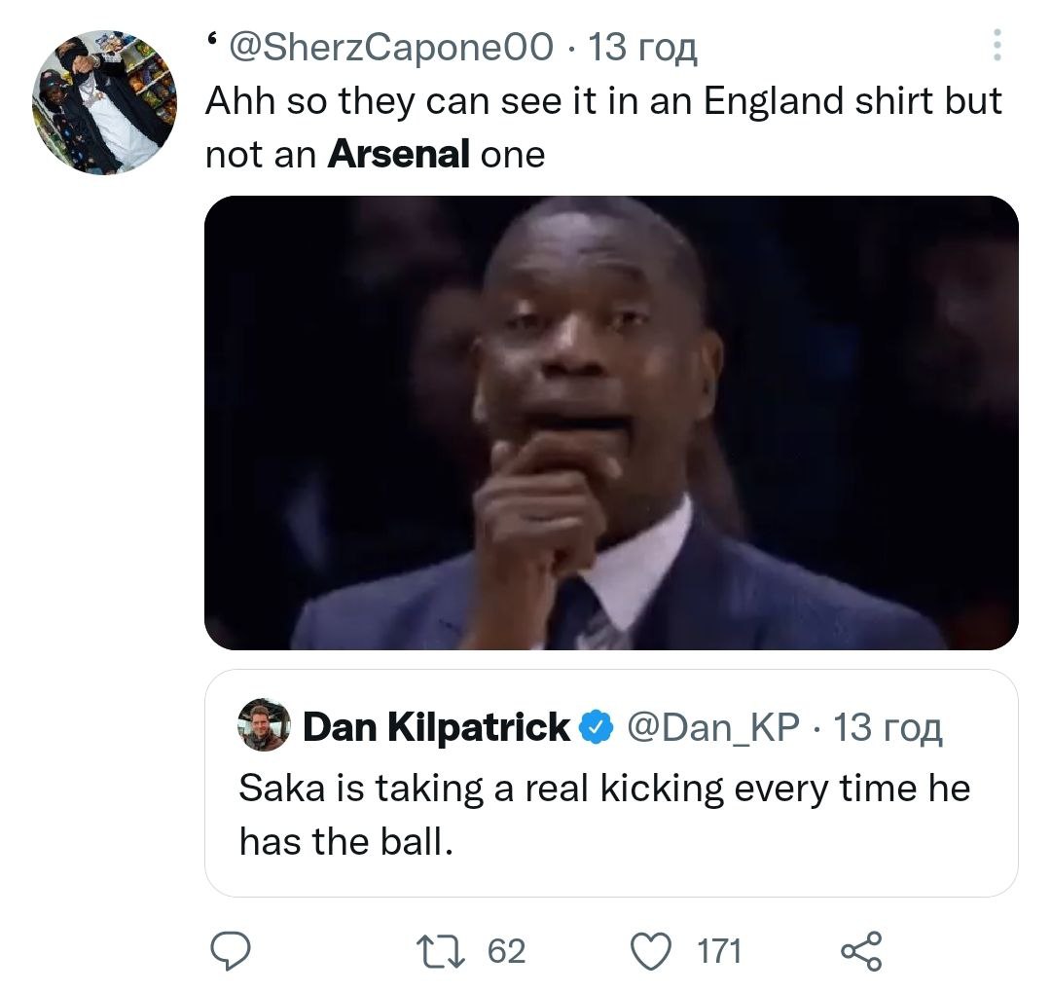Click the reply speech bubble icon

tap(232, 951)
